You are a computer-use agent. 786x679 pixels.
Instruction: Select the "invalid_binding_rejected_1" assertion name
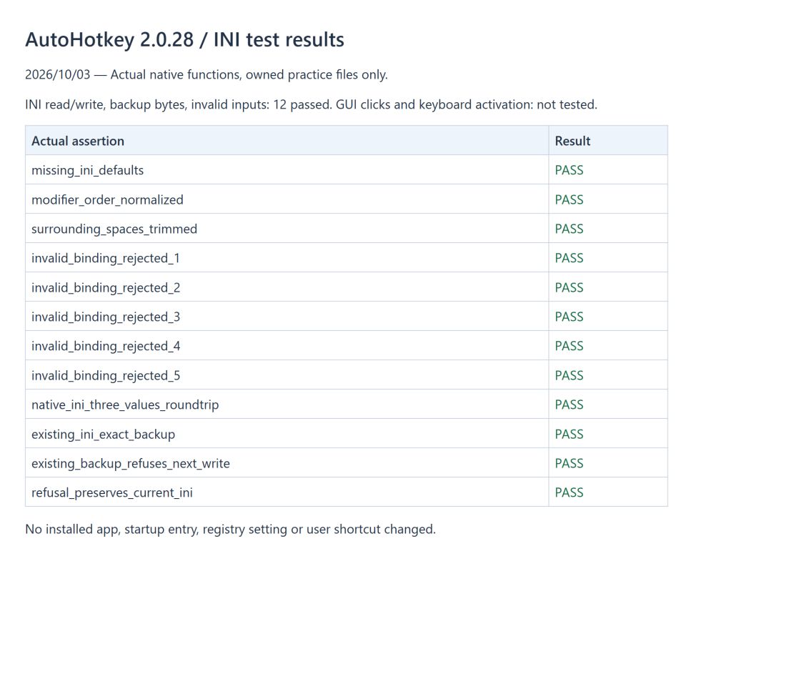click(x=106, y=258)
